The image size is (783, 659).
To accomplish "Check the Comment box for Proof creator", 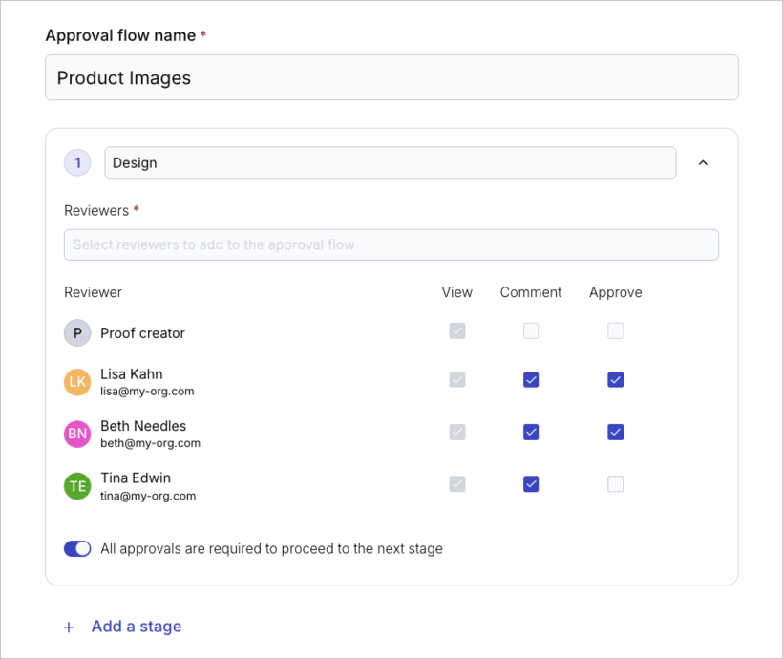I will pyautogui.click(x=530, y=330).
